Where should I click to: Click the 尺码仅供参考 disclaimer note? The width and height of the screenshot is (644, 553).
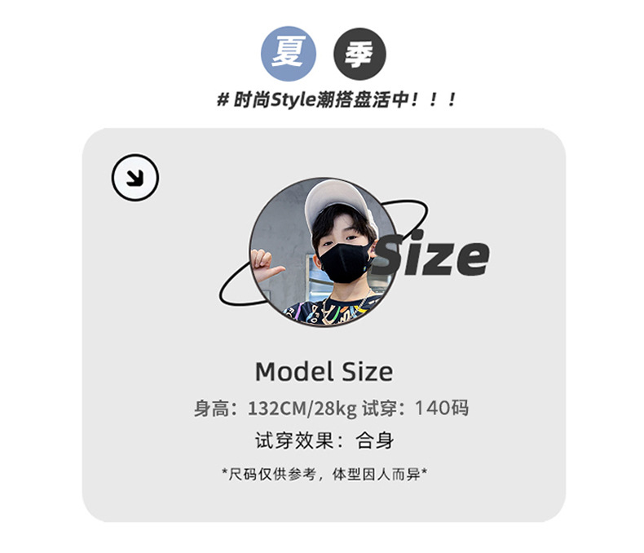tap(324, 474)
